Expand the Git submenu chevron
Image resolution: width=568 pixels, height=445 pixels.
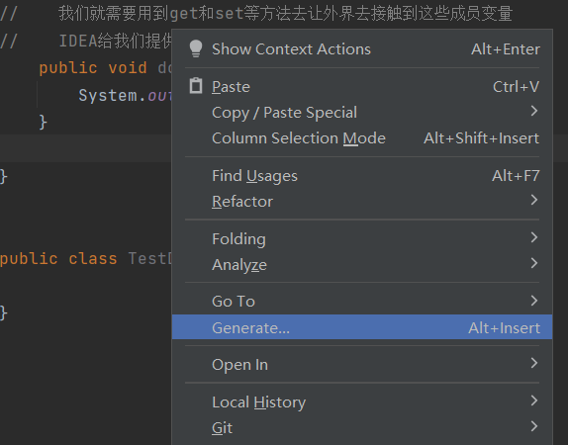[x=533, y=426]
